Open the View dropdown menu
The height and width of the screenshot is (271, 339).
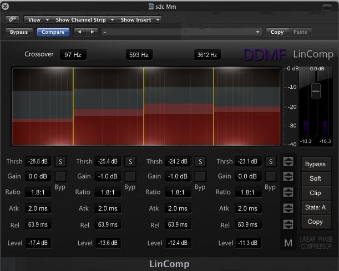click(x=38, y=19)
